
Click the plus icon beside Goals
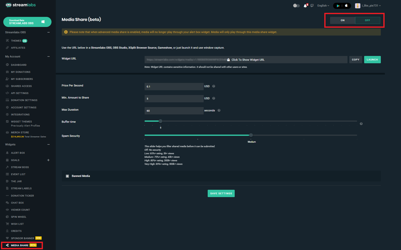pyautogui.click(x=48, y=160)
